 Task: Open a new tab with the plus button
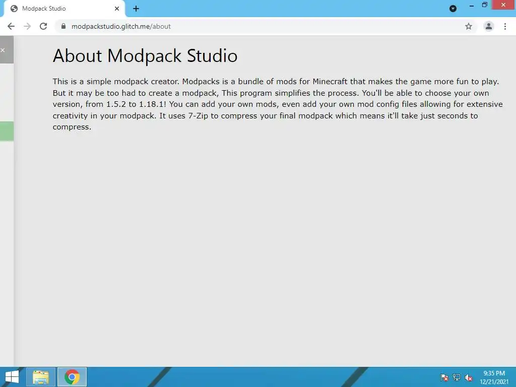[x=136, y=9]
